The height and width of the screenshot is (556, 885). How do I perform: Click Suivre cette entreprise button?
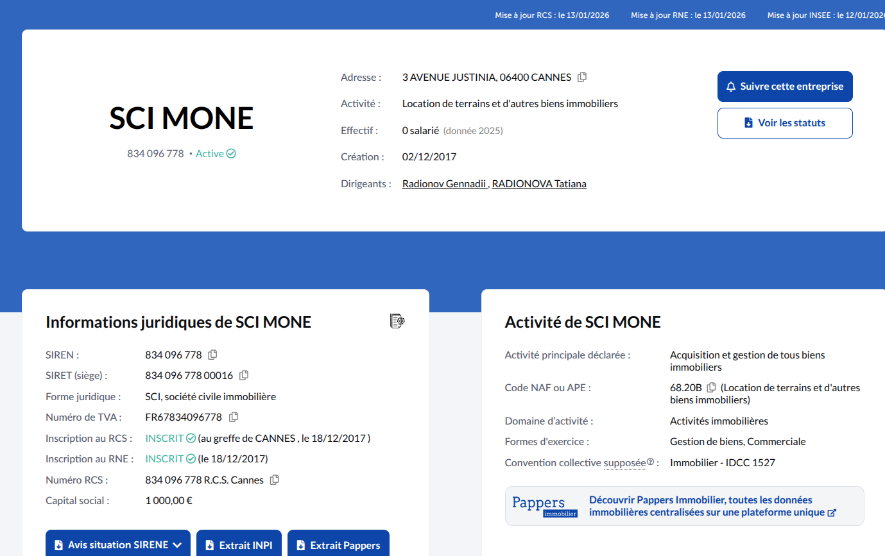(x=784, y=87)
